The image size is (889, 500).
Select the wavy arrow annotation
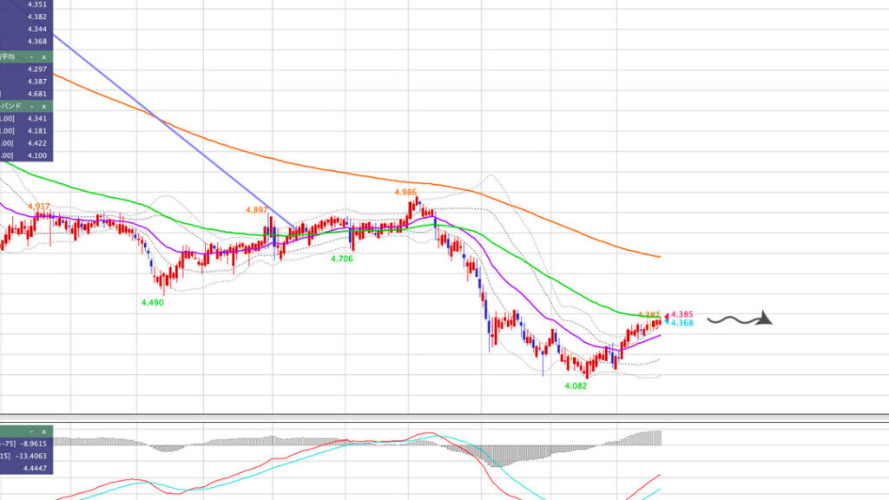tap(739, 319)
